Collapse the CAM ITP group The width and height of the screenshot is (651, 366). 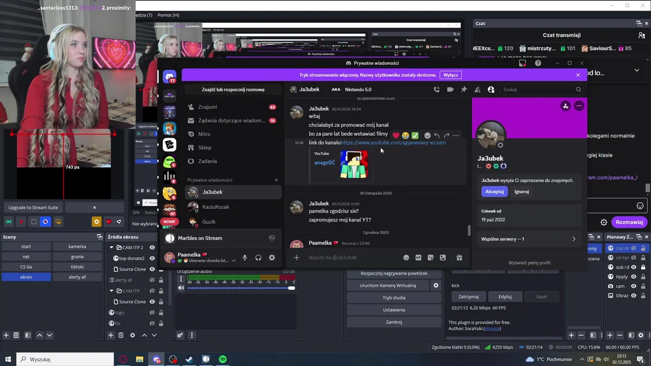click(x=112, y=291)
